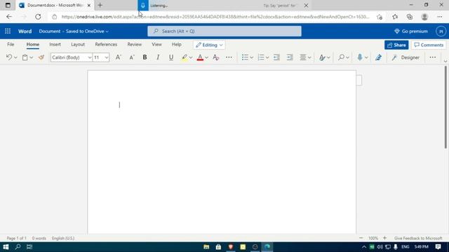Switch to the View tab
The height and width of the screenshot is (252, 449).
[156, 45]
